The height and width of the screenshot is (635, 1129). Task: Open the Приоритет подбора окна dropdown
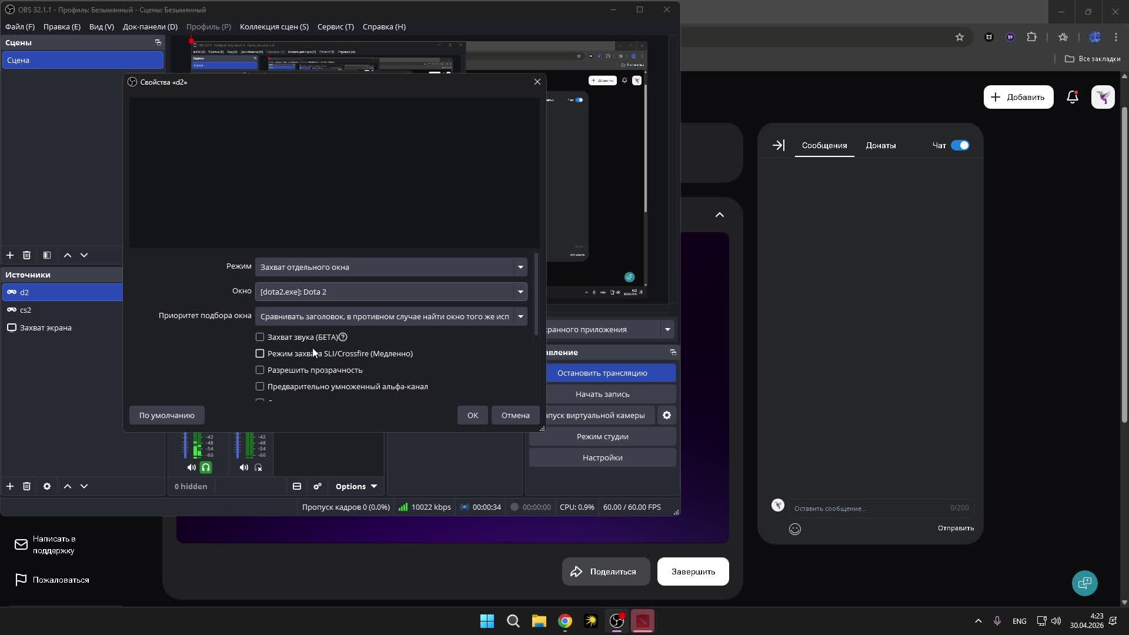tap(390, 316)
